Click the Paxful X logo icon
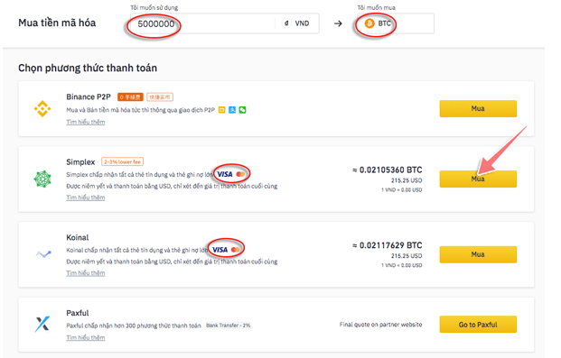The width and height of the screenshot is (561, 358). tap(42, 324)
